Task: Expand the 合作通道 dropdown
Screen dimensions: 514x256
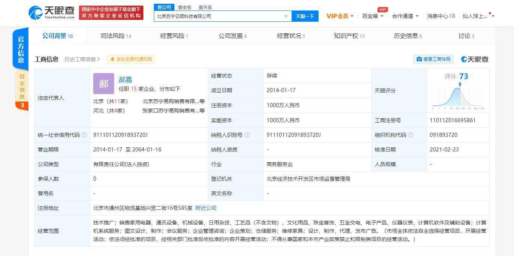Action: click(405, 16)
